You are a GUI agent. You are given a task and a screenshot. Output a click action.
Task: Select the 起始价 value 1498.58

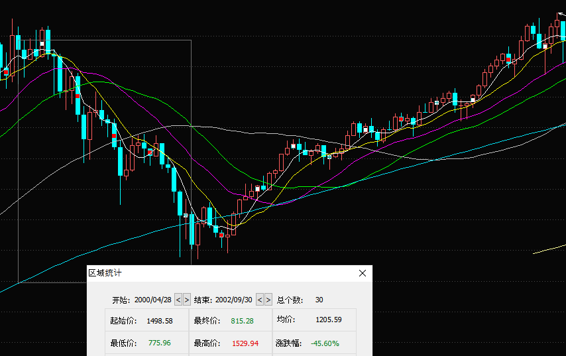[160, 320]
